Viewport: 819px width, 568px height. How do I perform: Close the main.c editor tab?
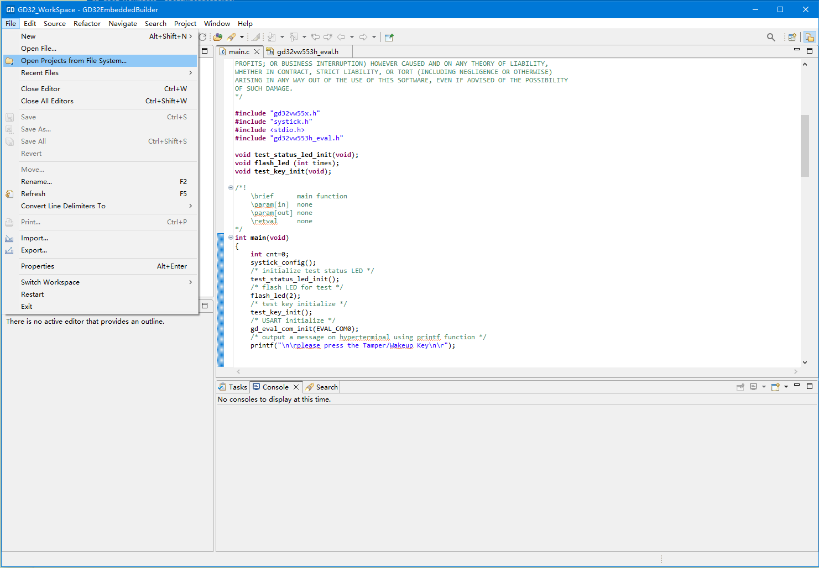(x=257, y=51)
